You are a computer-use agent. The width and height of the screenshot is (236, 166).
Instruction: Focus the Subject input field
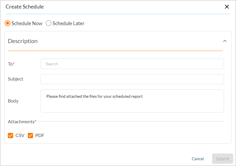coord(132,79)
